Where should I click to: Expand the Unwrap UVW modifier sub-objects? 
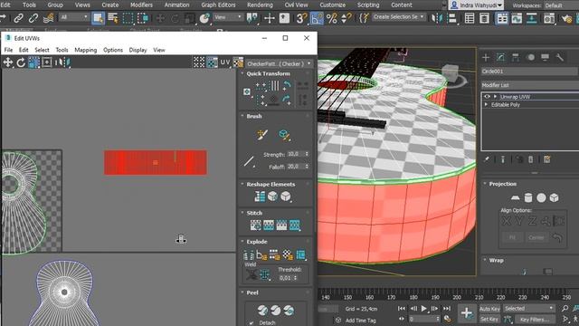495,97
